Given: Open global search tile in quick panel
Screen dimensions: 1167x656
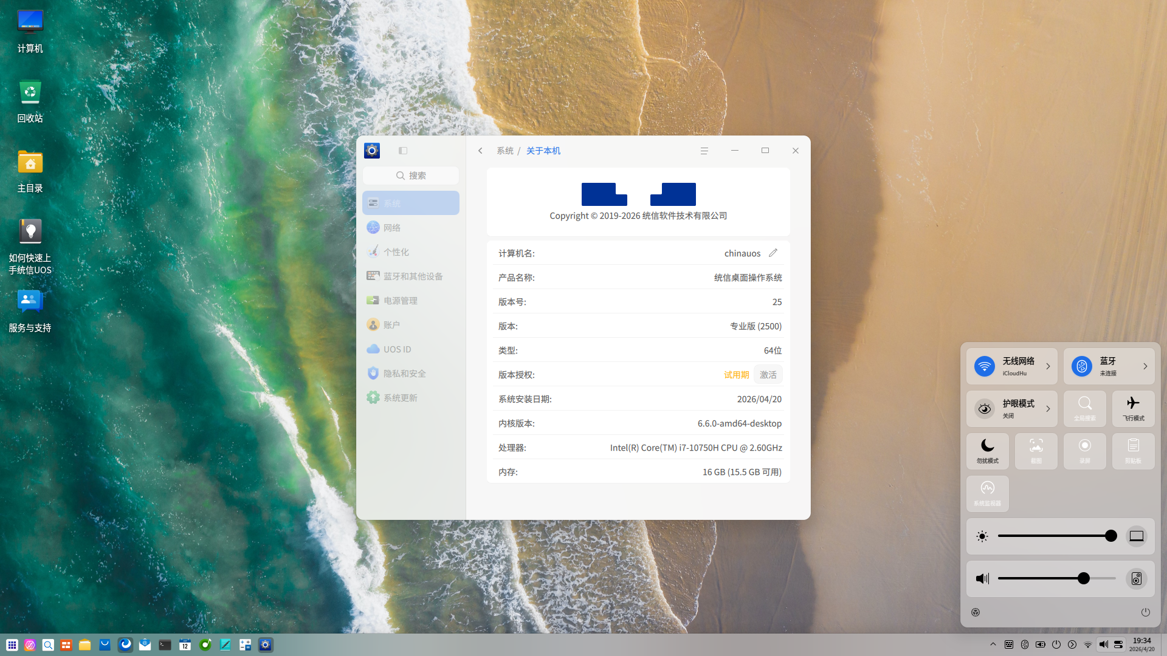Looking at the screenshot, I should click(x=1085, y=408).
